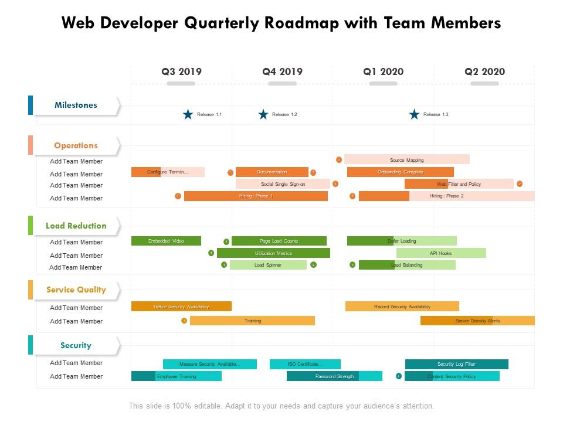Click the Password Strength task bar
This screenshot has width=563, height=422.
(334, 376)
